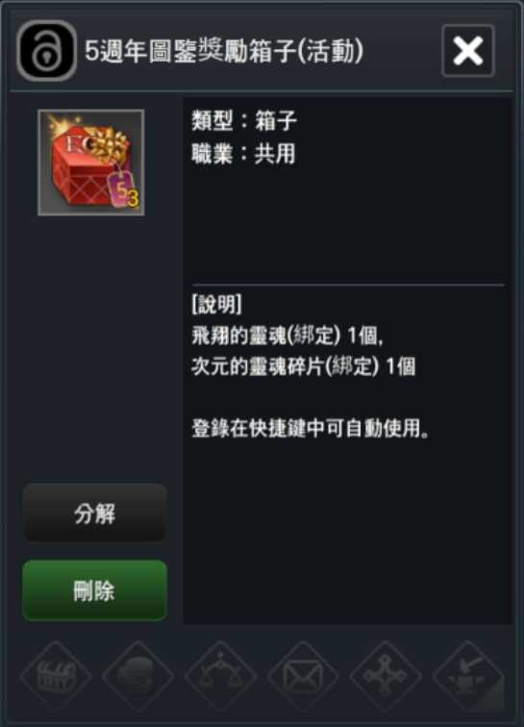Image resolution: width=524 pixels, height=727 pixels.
Task: Select the clapperboard icon in bottom bar
Action: tap(56, 676)
